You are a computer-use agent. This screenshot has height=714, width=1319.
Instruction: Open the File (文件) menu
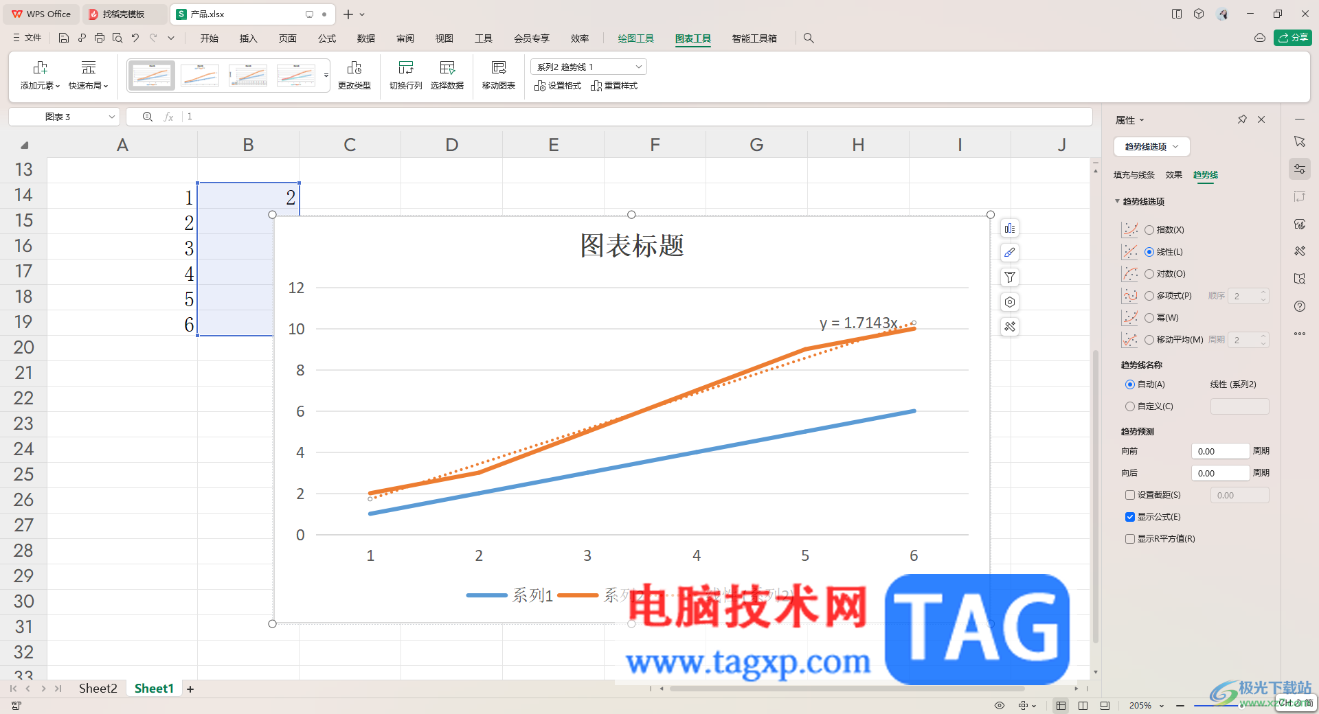point(27,38)
